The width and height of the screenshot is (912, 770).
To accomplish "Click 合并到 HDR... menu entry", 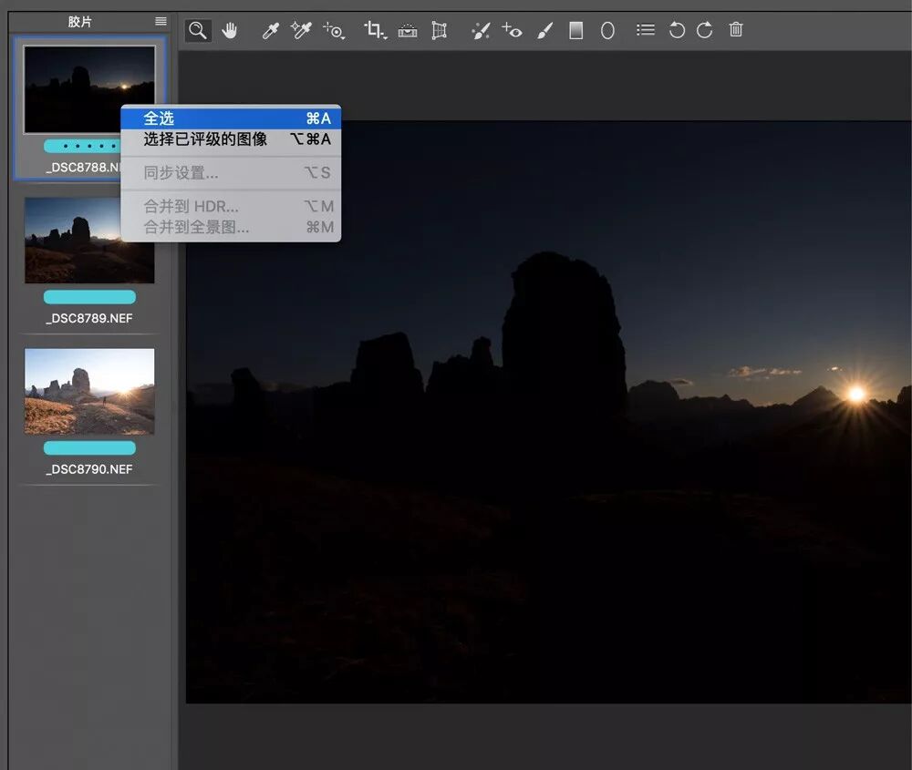I will click(x=231, y=206).
